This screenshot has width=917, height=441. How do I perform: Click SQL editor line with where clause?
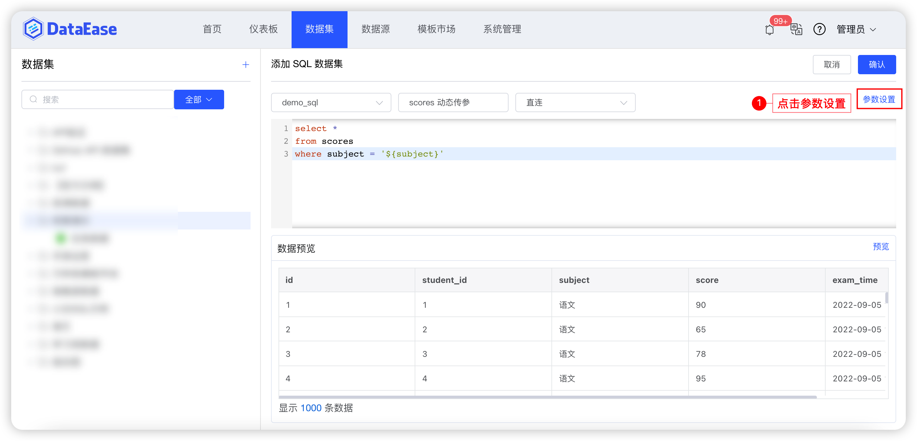tap(594, 154)
